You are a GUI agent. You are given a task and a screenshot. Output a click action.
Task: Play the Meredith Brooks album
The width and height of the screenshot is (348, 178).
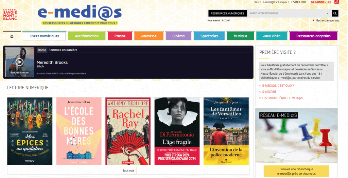click(x=19, y=62)
